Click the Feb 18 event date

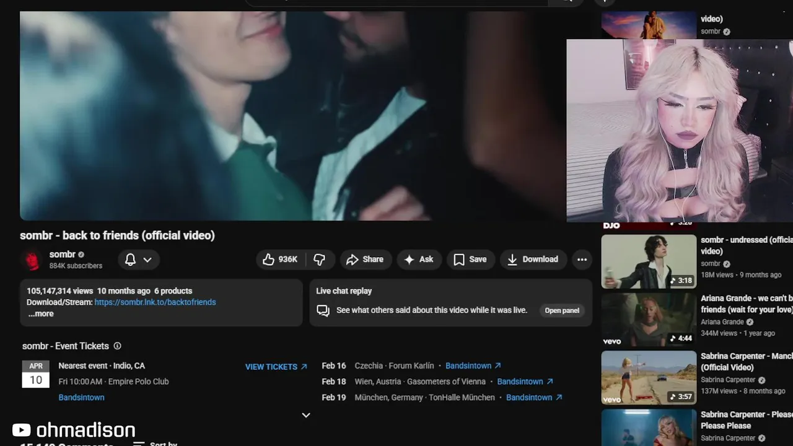click(334, 382)
